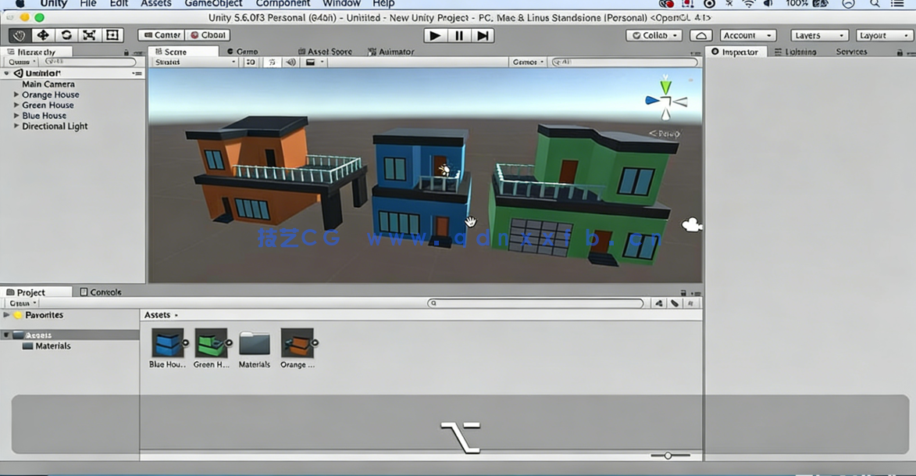Select the Rect transform tool
This screenshot has height=476, width=916.
pos(112,34)
